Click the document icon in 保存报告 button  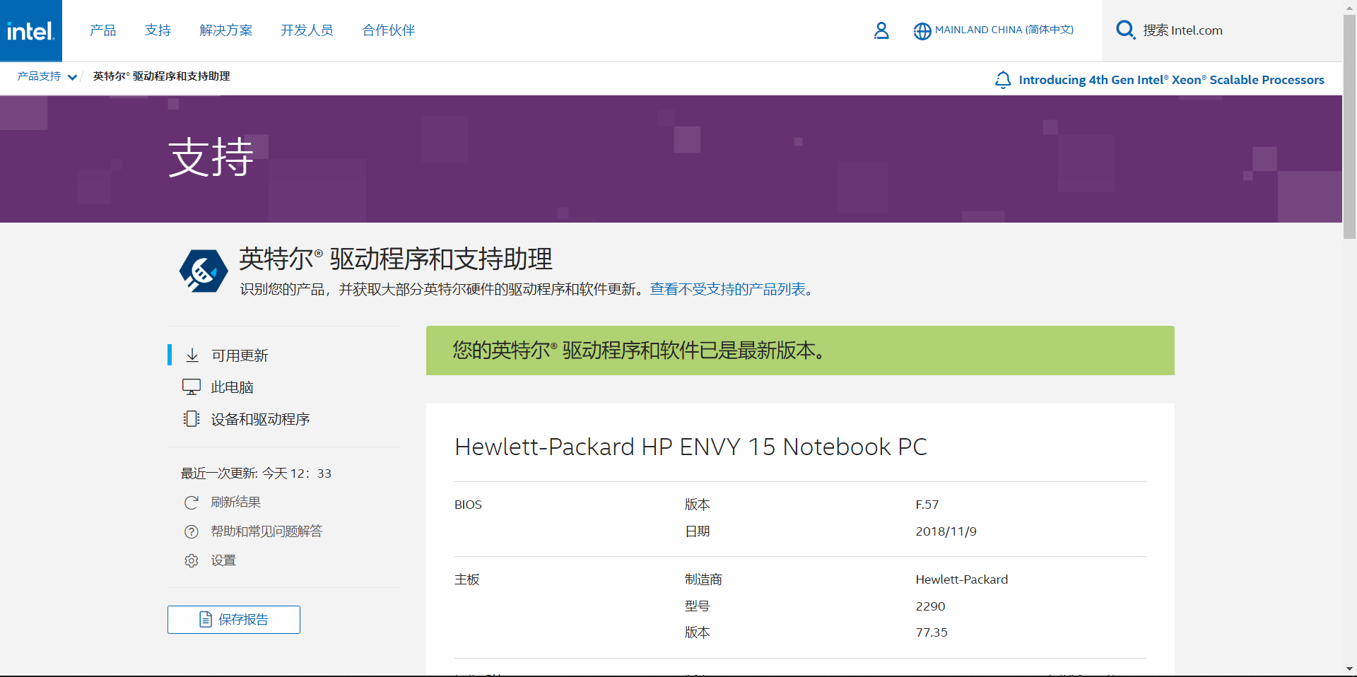point(206,620)
